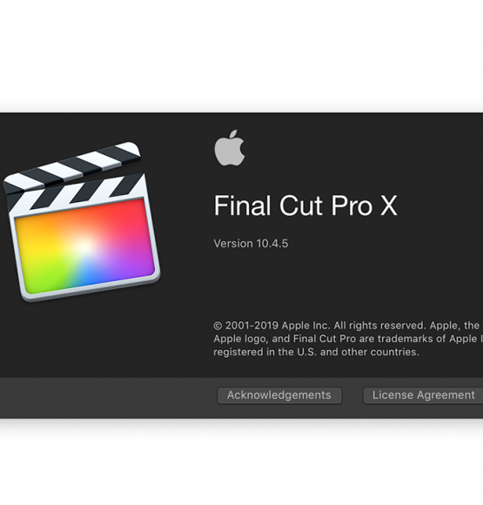Image resolution: width=483 pixels, height=505 pixels.
Task: Click the Final Cut Pro X title
Action: [305, 205]
